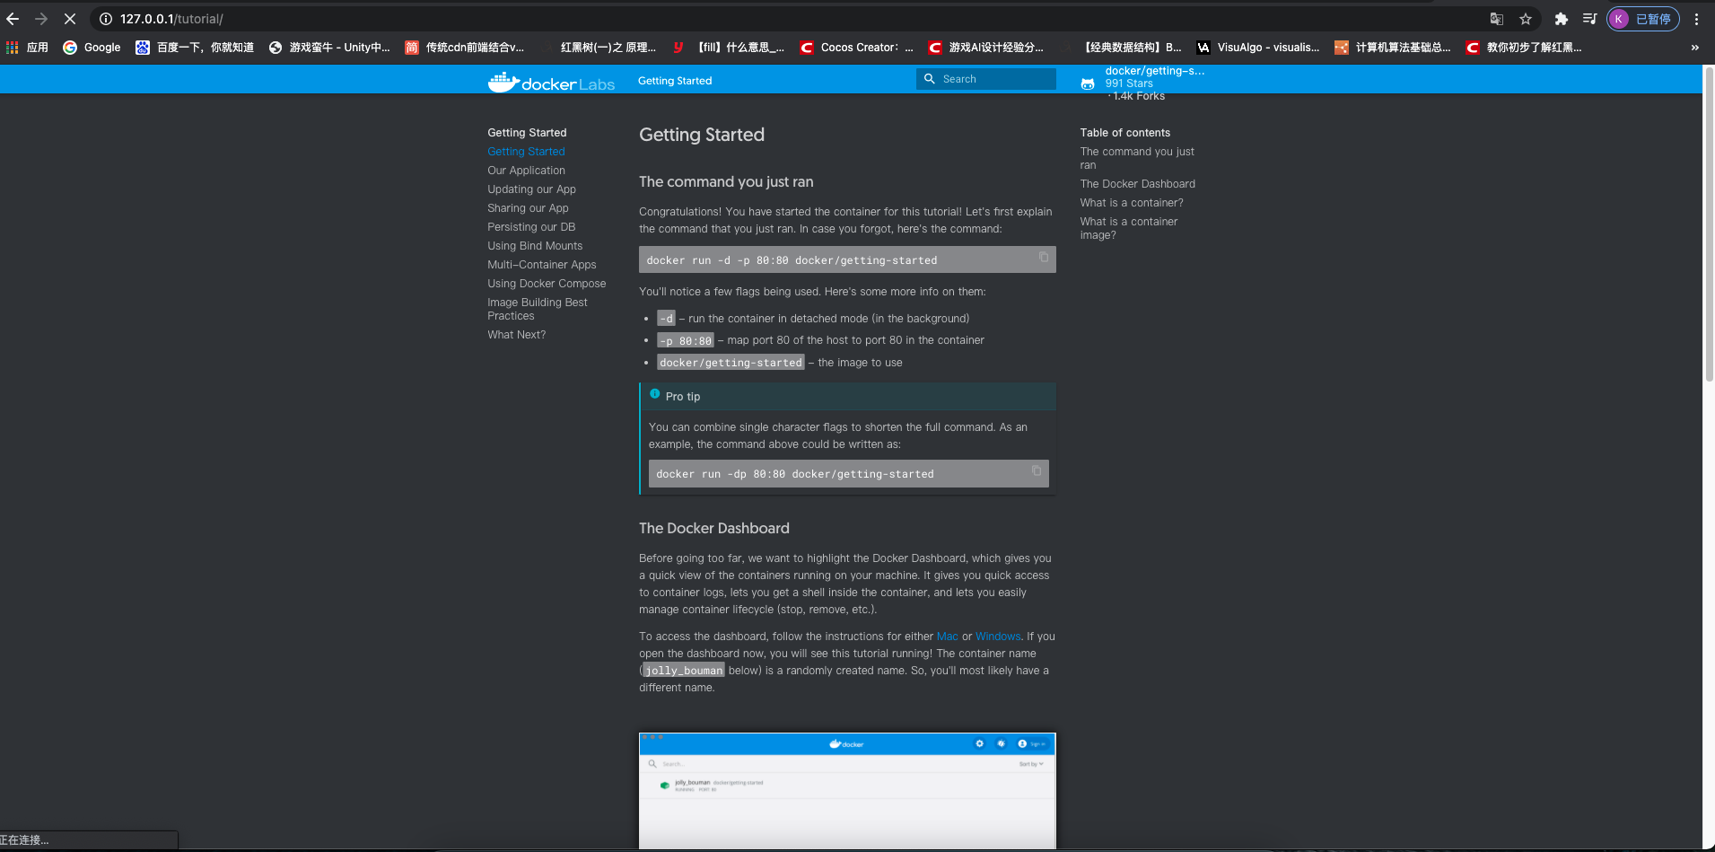
Task: Open the 计算机算法基础 bookmark
Action: click(1393, 48)
